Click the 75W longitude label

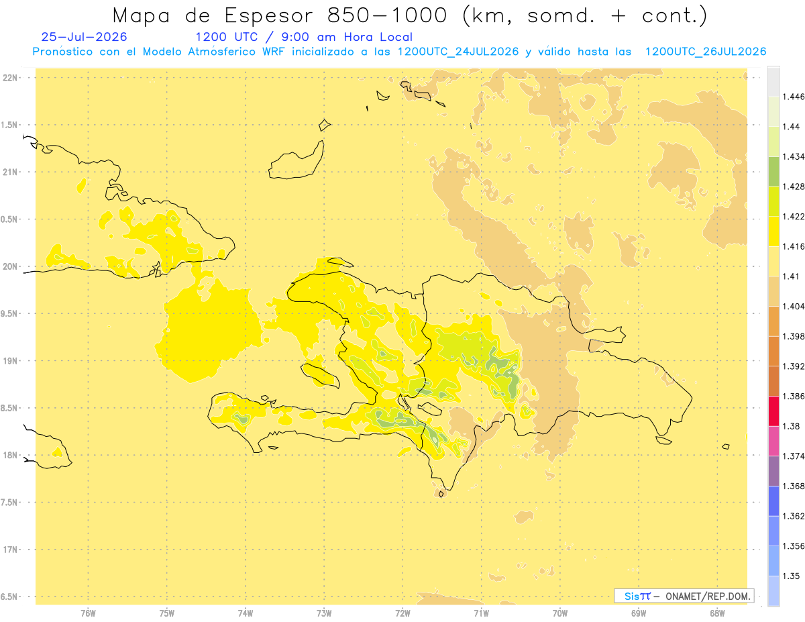166,613
